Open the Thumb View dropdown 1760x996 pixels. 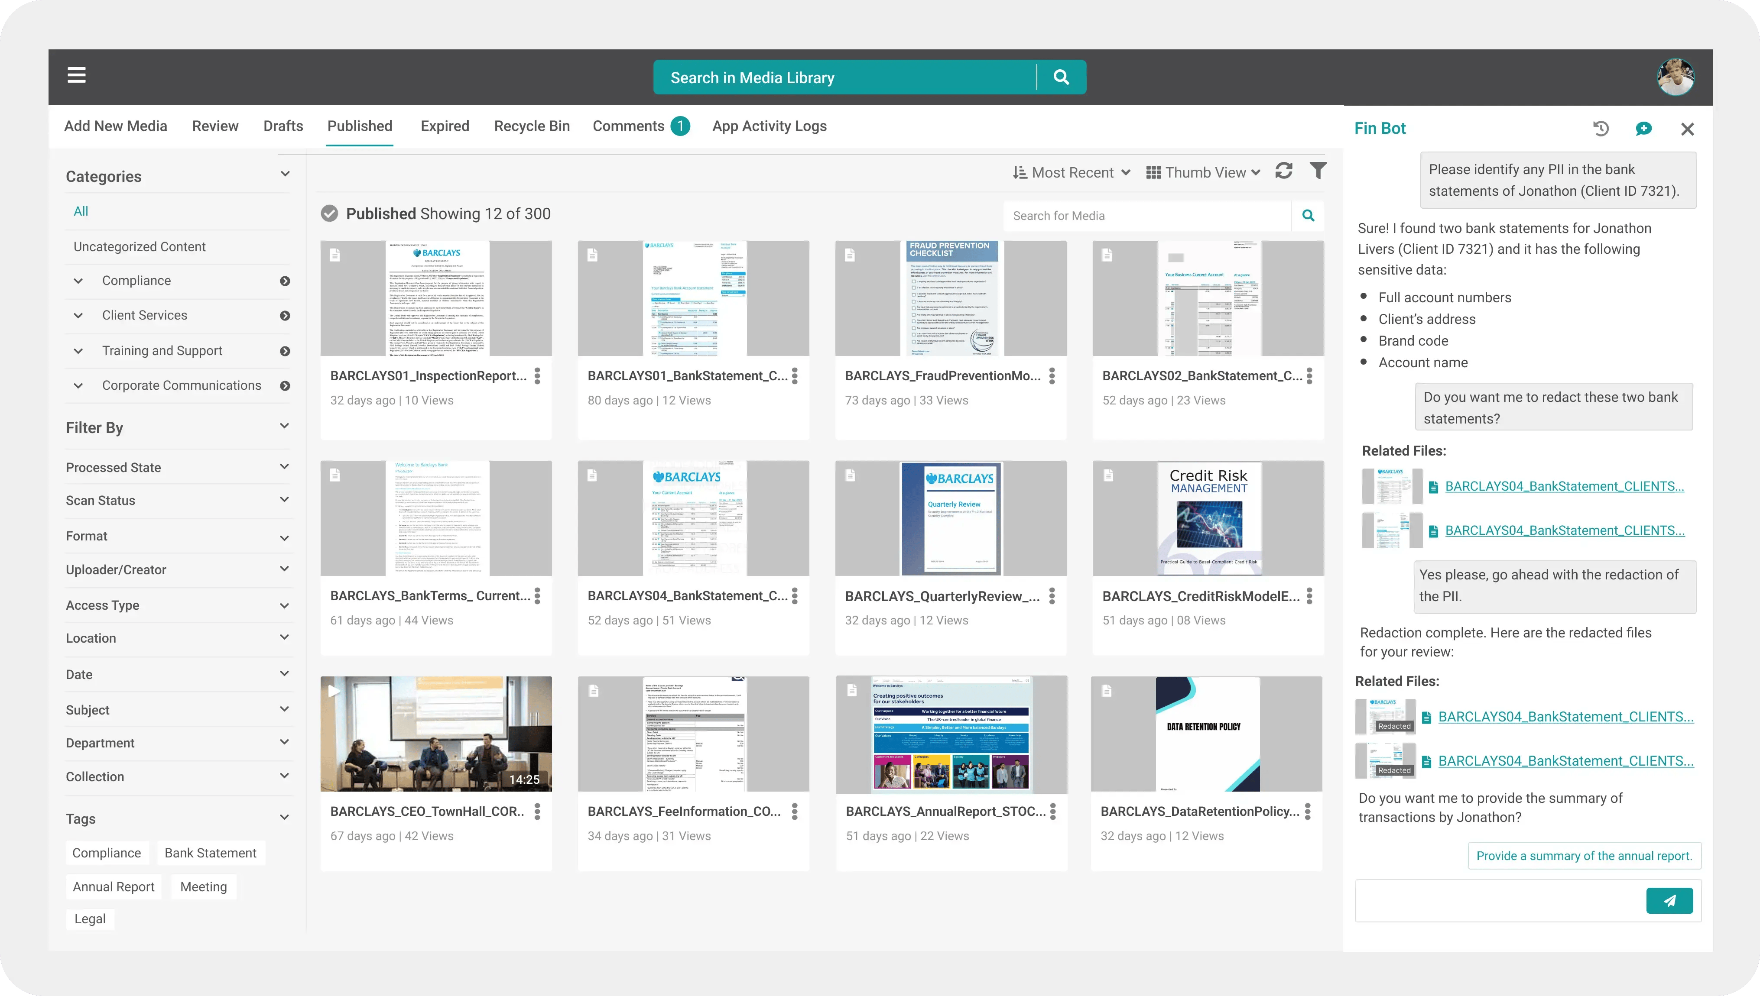point(1204,172)
